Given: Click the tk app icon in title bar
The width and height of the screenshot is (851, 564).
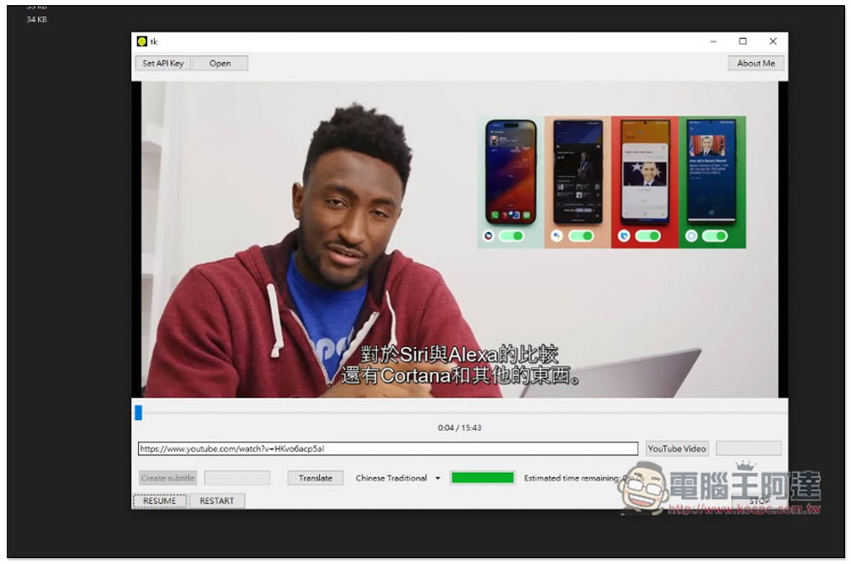Looking at the screenshot, I should (x=142, y=41).
